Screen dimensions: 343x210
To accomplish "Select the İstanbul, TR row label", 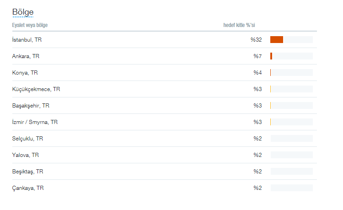I will pos(27,40).
